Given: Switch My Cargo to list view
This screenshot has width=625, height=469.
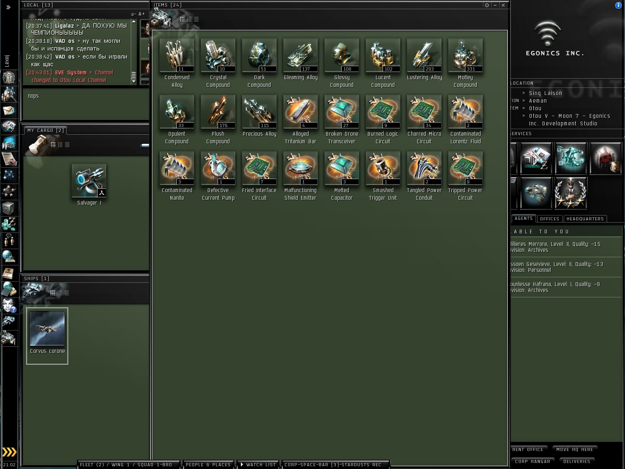Looking at the screenshot, I should click(x=67, y=144).
